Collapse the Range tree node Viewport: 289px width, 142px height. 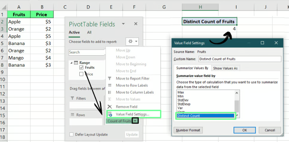[x=71, y=63]
